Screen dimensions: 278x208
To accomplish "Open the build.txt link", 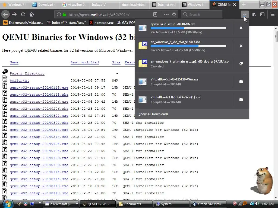I will 19,80.
